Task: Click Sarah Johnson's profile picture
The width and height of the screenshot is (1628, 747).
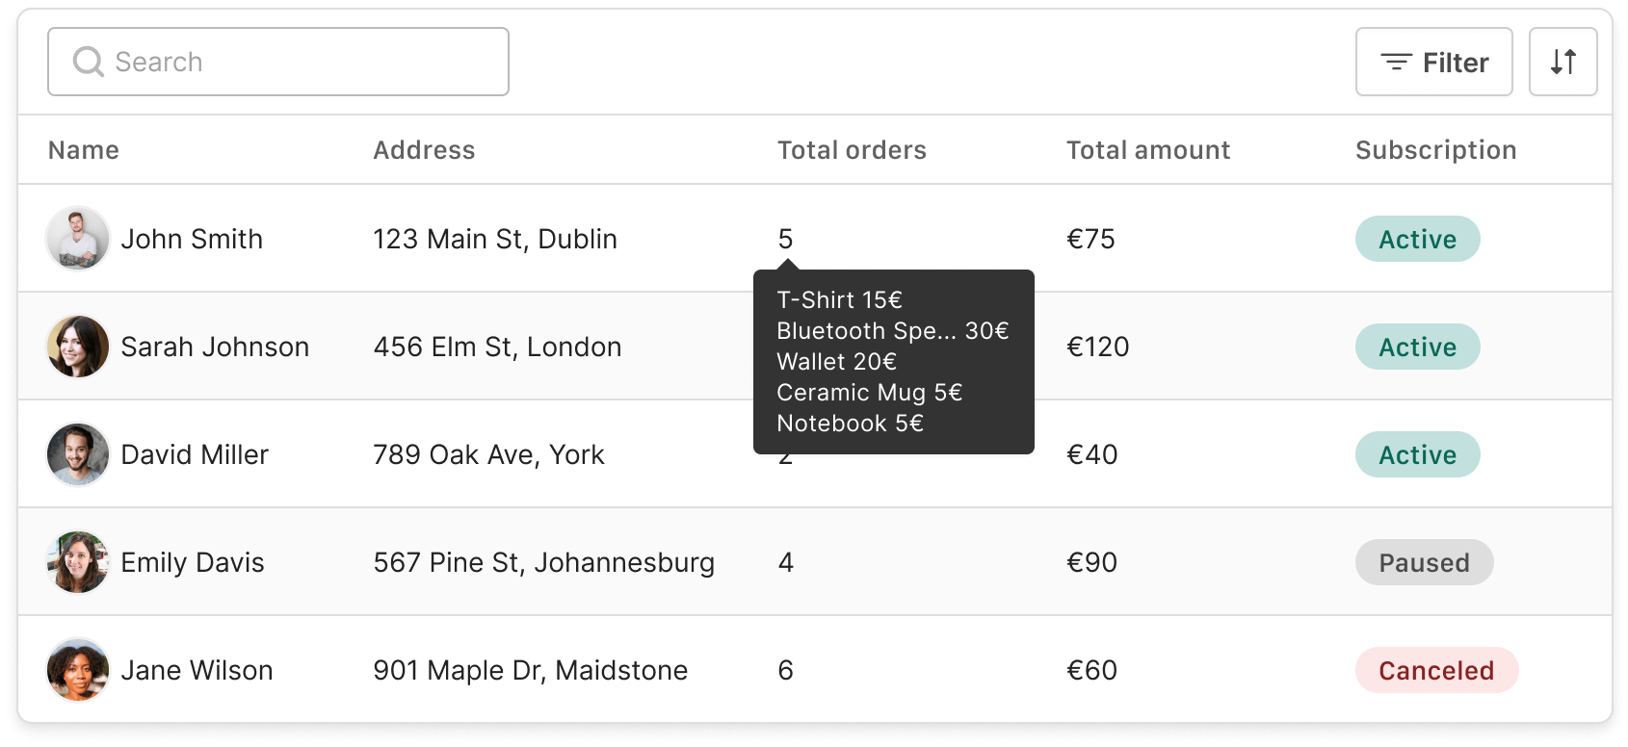Action: [x=78, y=347]
